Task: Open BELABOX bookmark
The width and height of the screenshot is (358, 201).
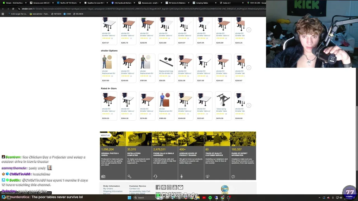Action: 78,14
